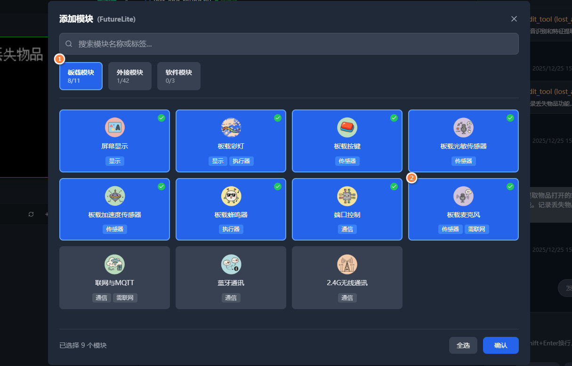
Task: Switch to the 软件模块 tab
Action: (179, 76)
